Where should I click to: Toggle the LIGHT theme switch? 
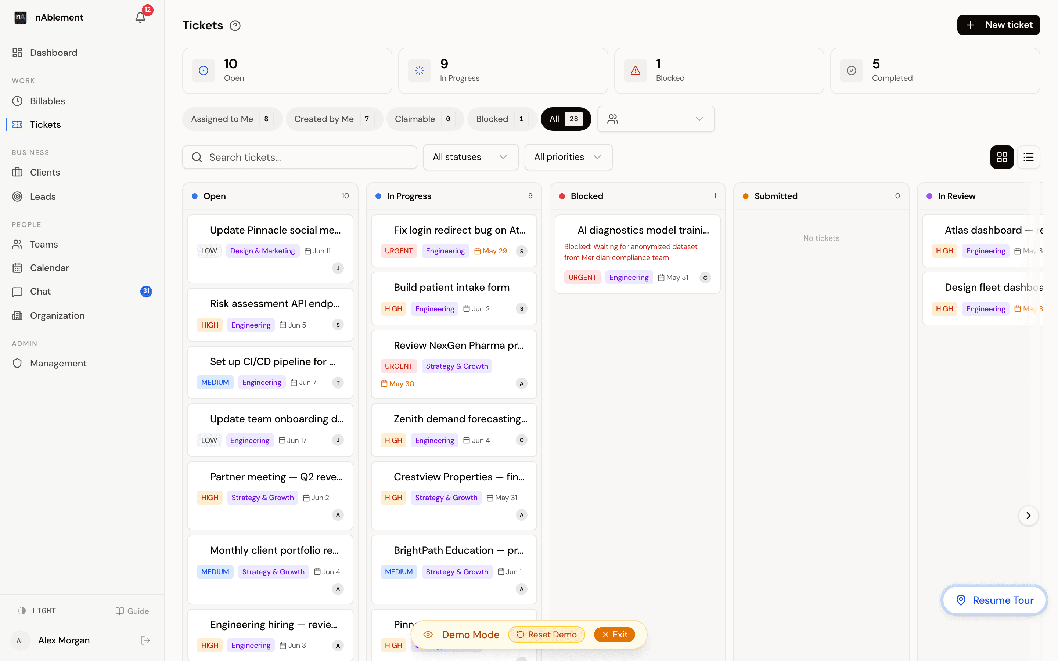(37, 611)
